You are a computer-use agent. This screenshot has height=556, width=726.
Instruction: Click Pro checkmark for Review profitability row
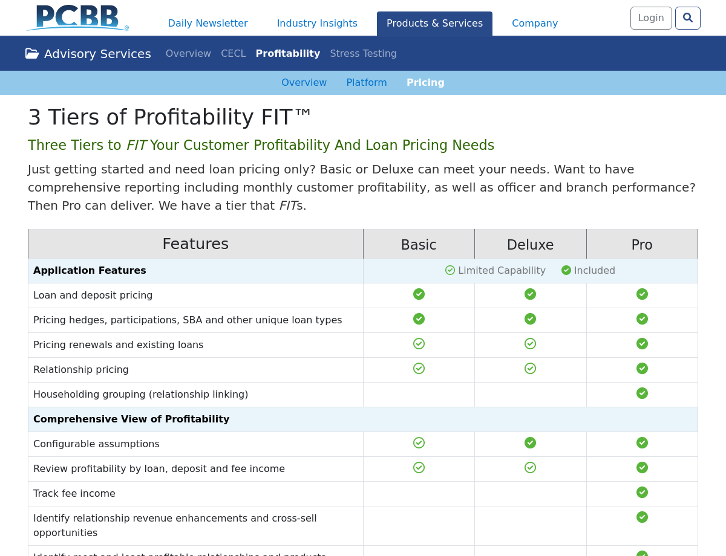tap(642, 468)
